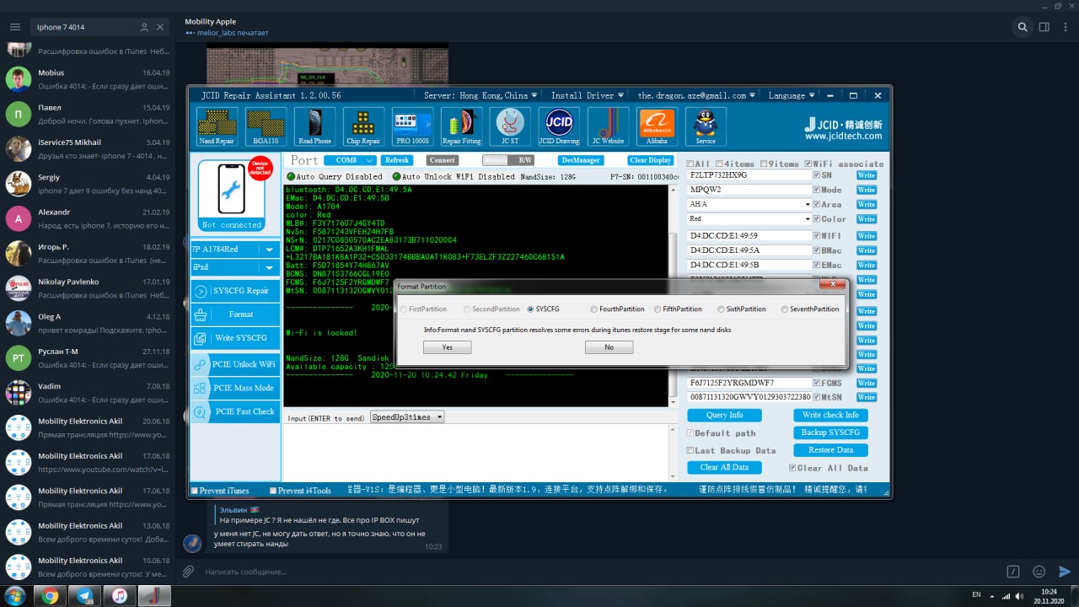Click the Service penguin icon
The height and width of the screenshot is (607, 1079).
[x=706, y=126]
